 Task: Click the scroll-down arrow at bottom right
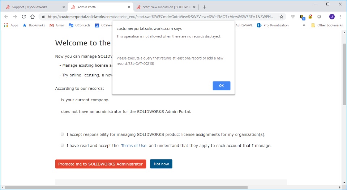(x=344, y=183)
